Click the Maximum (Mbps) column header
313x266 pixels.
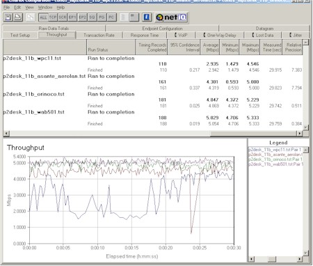250,47
